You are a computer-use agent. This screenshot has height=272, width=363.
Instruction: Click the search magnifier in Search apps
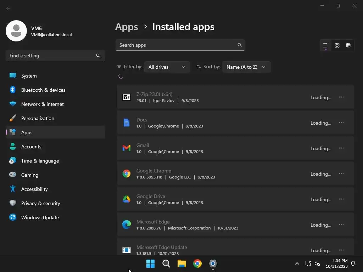tap(240, 45)
